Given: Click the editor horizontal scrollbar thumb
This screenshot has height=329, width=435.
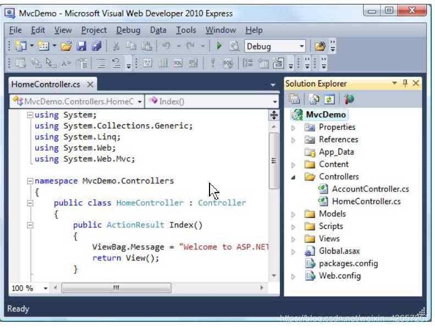Looking at the screenshot, I should pyautogui.click(x=116, y=288).
